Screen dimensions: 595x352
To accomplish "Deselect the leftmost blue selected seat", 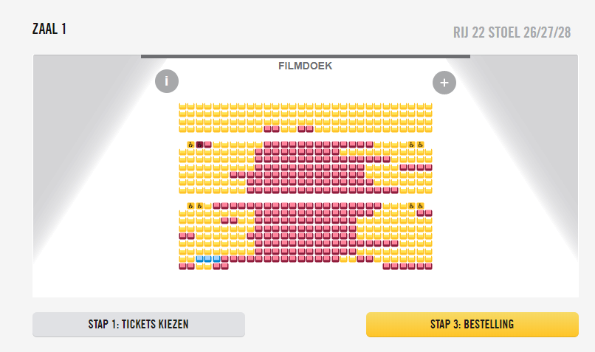I will click(199, 259).
